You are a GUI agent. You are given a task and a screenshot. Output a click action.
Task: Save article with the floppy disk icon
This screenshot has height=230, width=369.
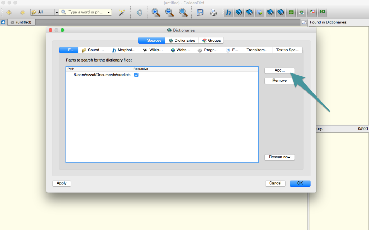pyautogui.click(x=200, y=12)
